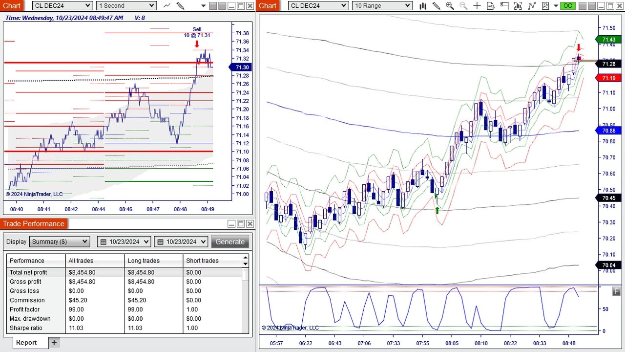Select the Total net profit row
625x352 pixels.
click(x=125, y=272)
